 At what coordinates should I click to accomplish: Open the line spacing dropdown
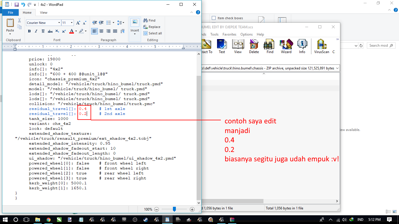click(x=121, y=22)
